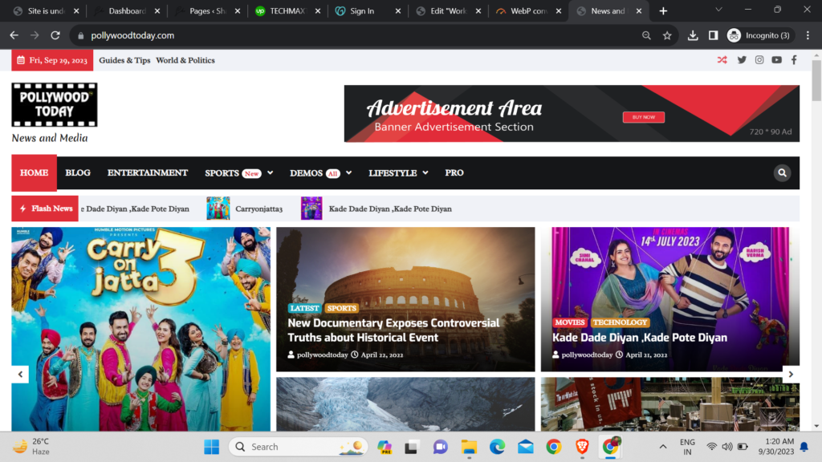Switch to the TECHMAX browser tab
Image resolution: width=822 pixels, height=462 pixels.
[287, 10]
